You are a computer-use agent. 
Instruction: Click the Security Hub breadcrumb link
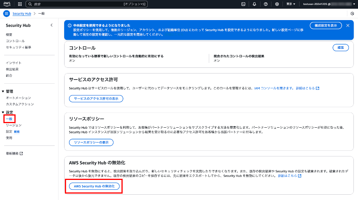[x=22, y=14]
